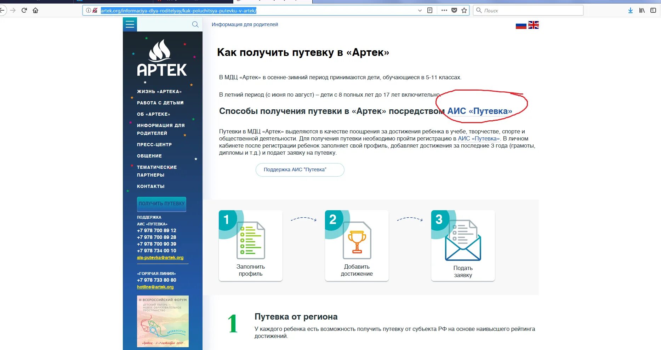Click the Путевка от региона heading
Image resolution: width=661 pixels, height=350 pixels.
pos(296,317)
